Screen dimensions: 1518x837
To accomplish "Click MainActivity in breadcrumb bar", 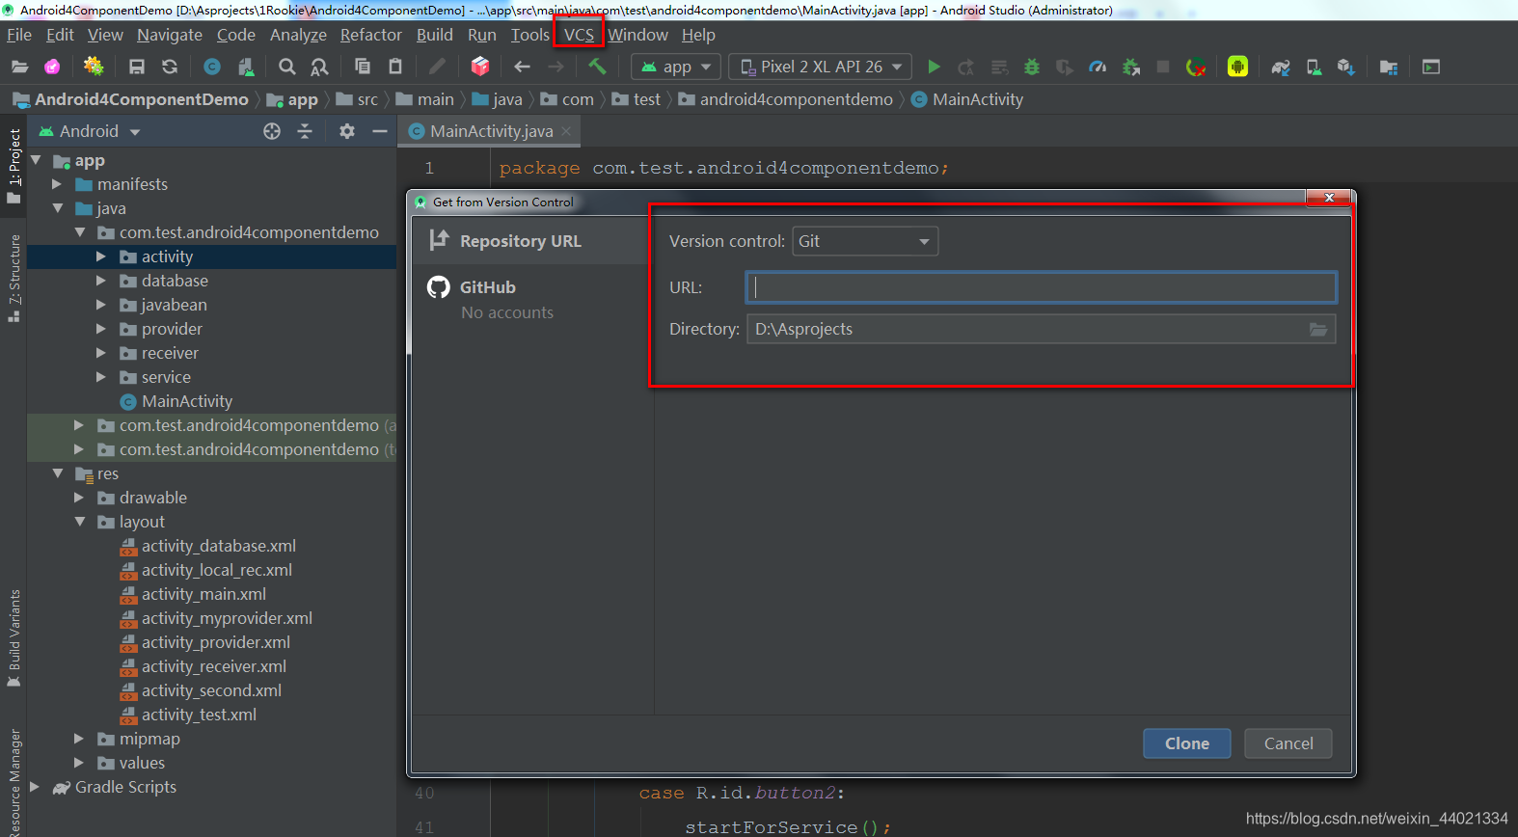I will click(x=967, y=99).
